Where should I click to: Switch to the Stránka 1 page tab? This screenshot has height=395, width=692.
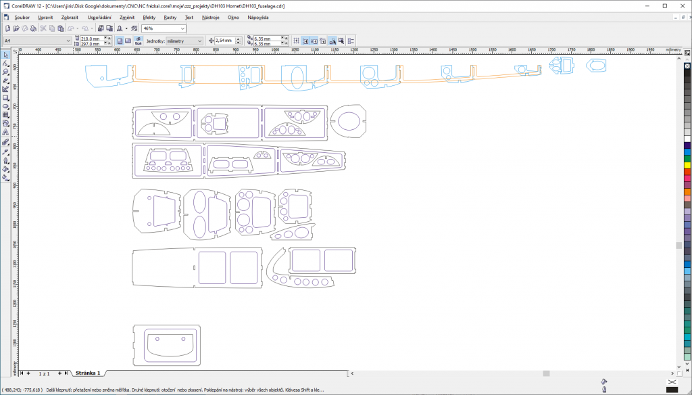[88, 373]
